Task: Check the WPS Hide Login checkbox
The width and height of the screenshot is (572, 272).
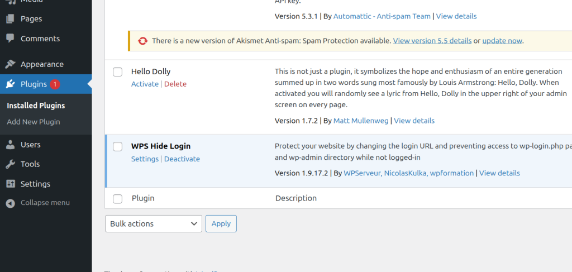Action: click(x=117, y=146)
